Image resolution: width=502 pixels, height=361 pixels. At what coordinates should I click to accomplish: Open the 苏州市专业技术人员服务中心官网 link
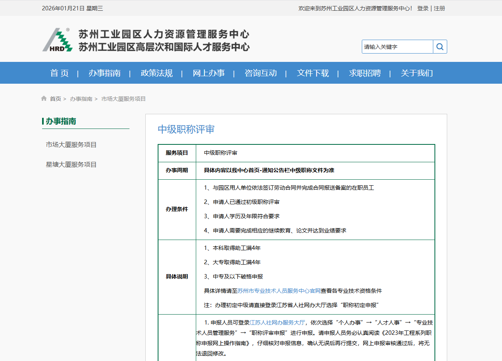click(x=279, y=291)
